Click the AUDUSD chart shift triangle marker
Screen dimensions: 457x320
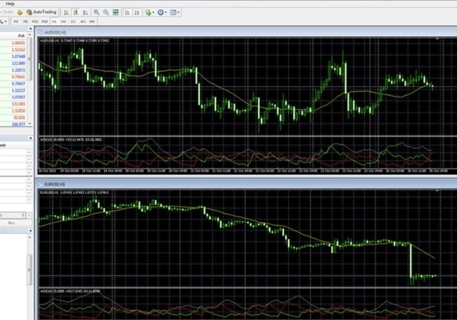437,39
